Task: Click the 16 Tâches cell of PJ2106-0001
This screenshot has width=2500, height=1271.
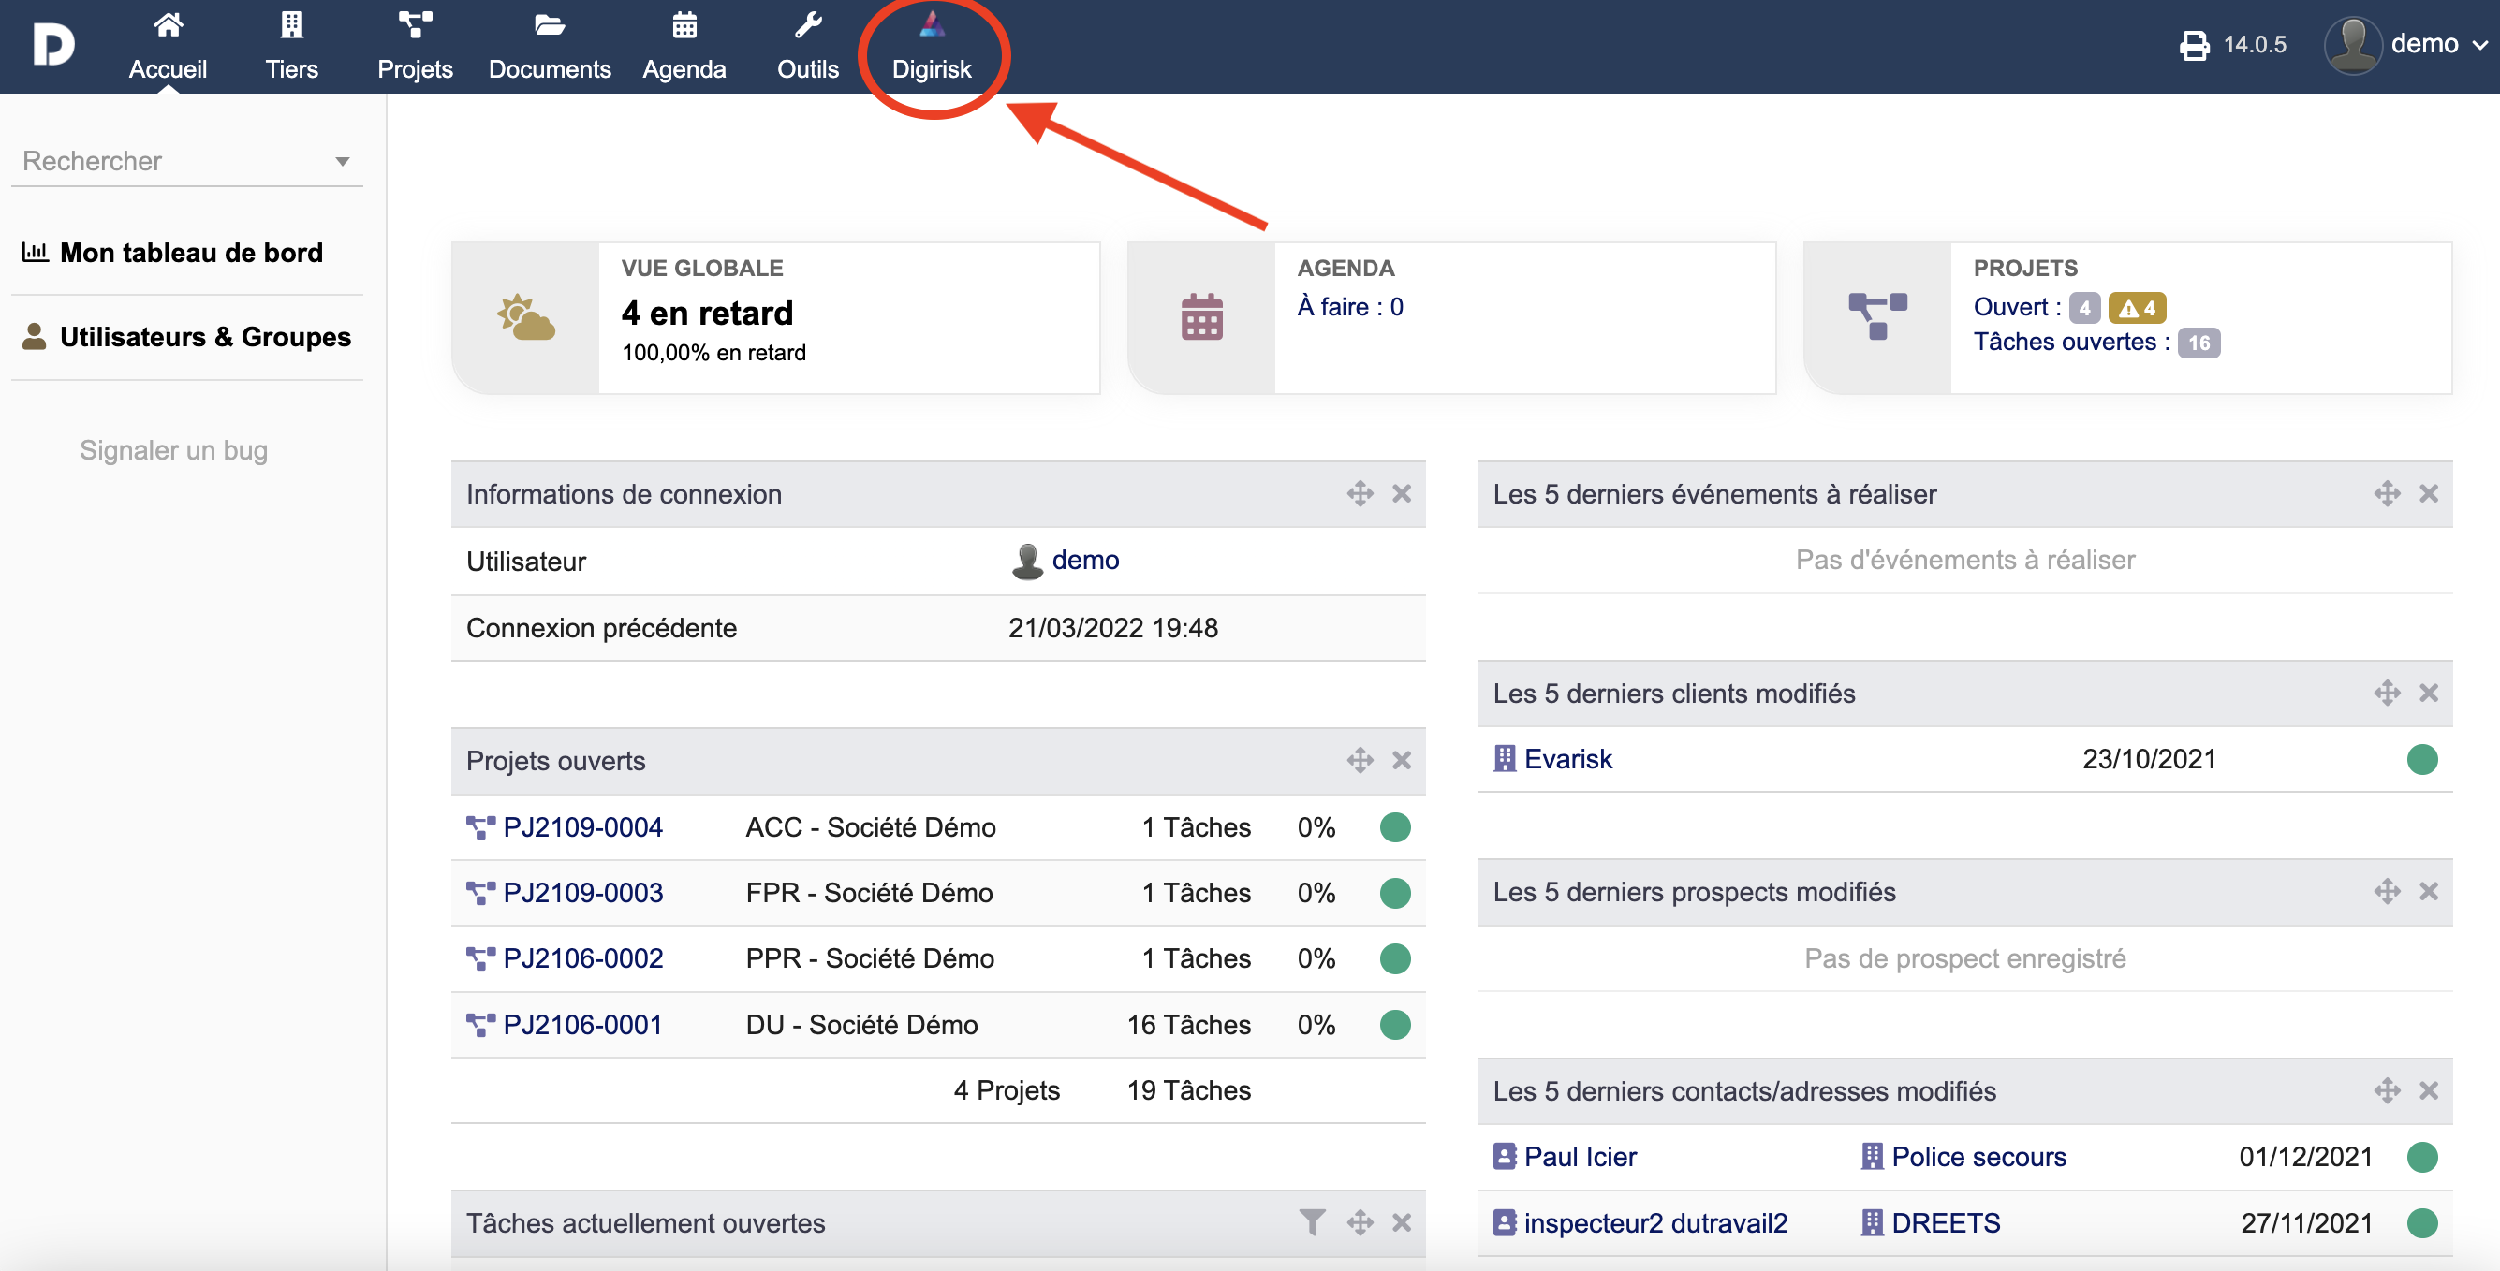Action: click(1188, 1025)
